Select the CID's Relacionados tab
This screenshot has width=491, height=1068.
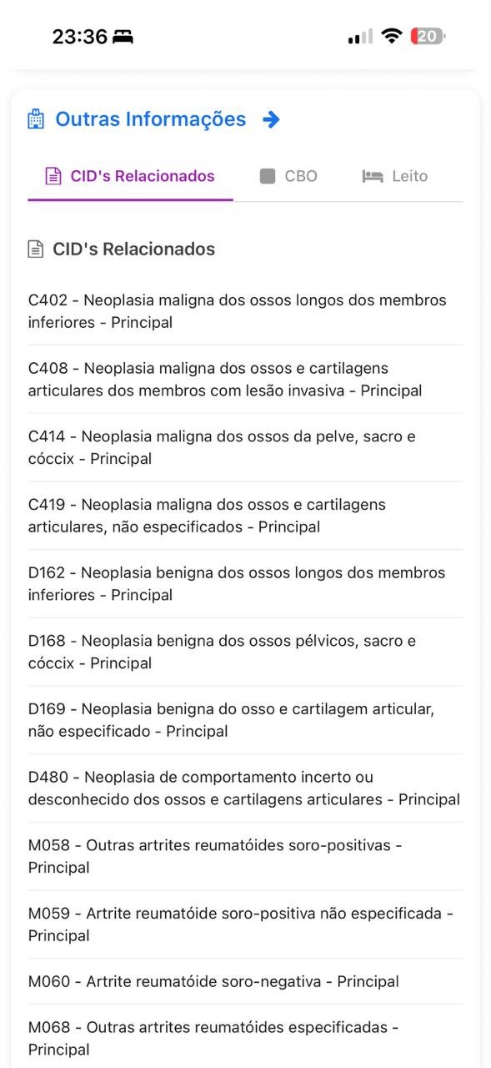coord(129,175)
